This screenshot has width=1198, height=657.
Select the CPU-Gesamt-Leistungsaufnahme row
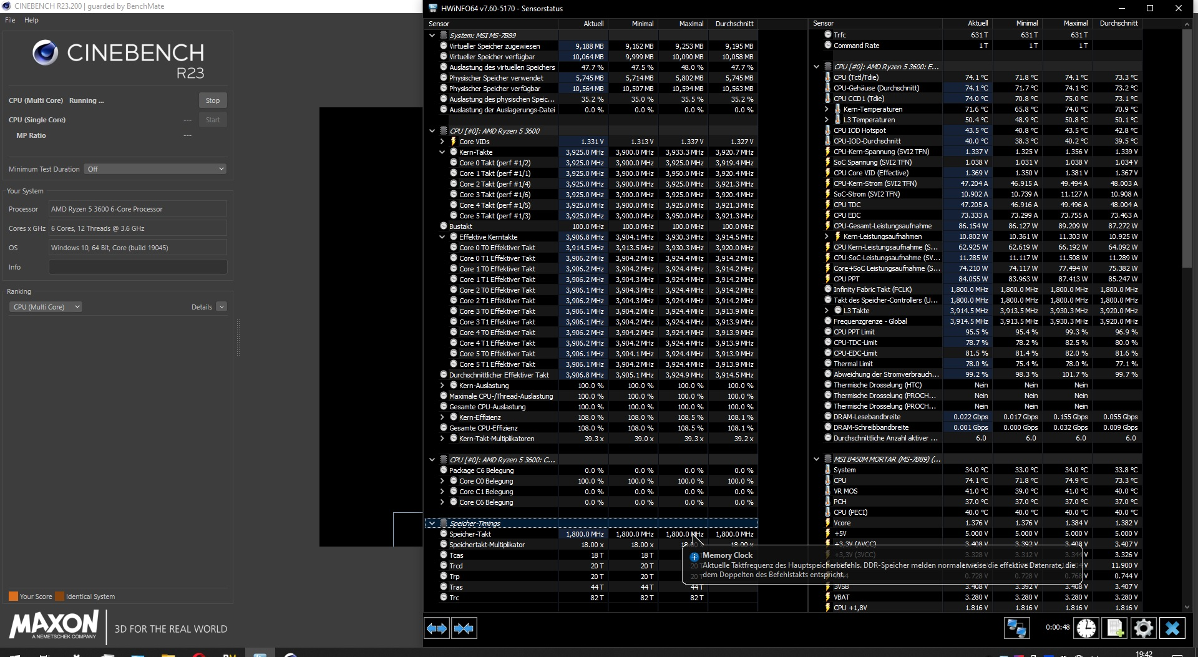(x=976, y=226)
